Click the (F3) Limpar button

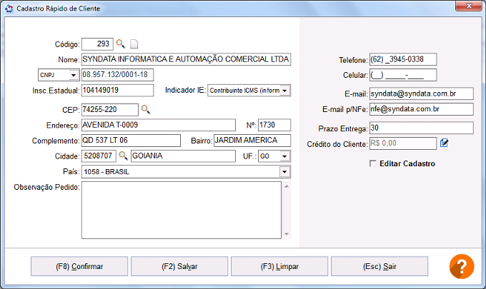[279, 266]
